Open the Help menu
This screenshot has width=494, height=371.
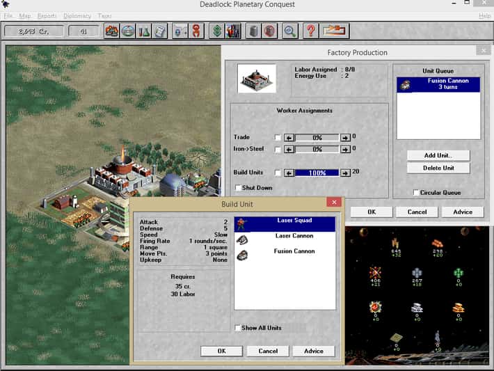pos(484,15)
